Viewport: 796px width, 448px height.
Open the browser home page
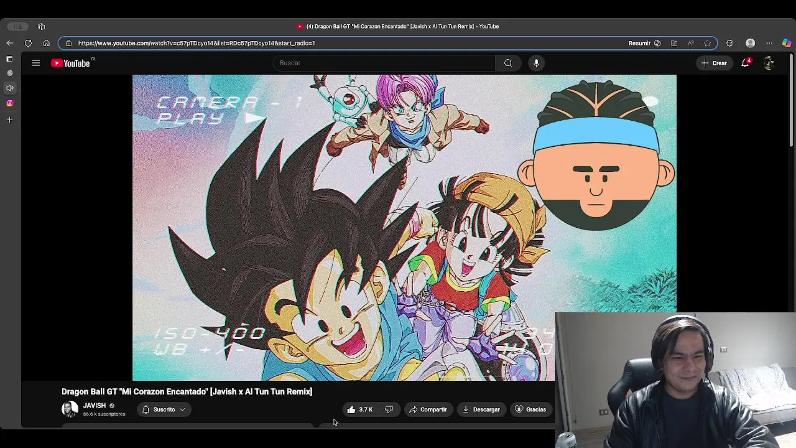click(46, 43)
